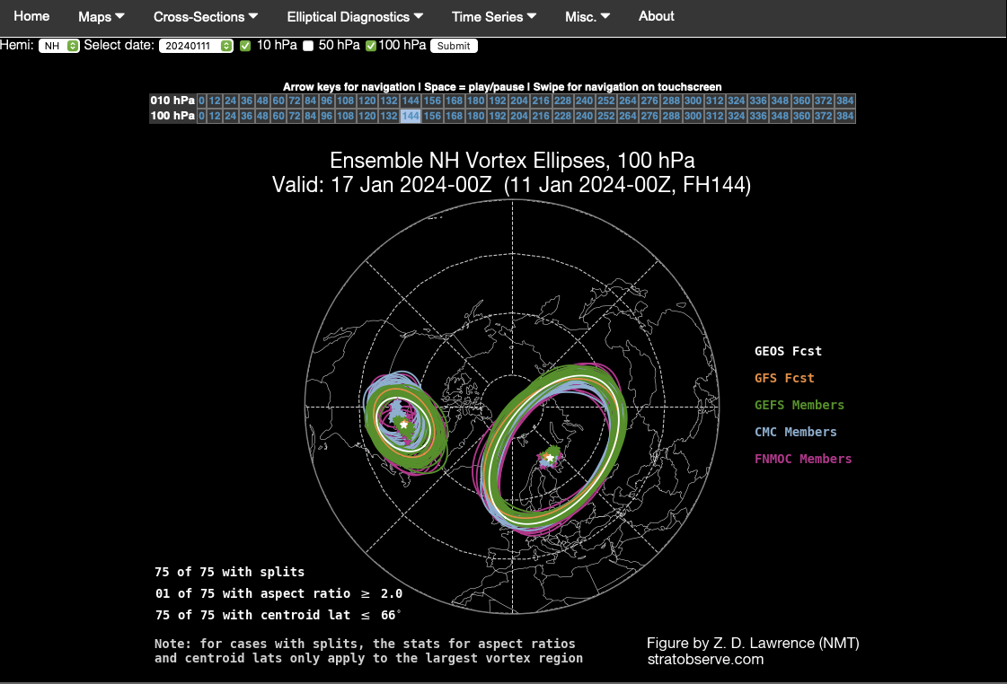Enable the 50 hPa checkbox

308,46
